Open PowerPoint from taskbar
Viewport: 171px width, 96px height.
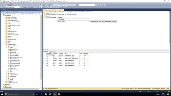[x=59, y=94]
